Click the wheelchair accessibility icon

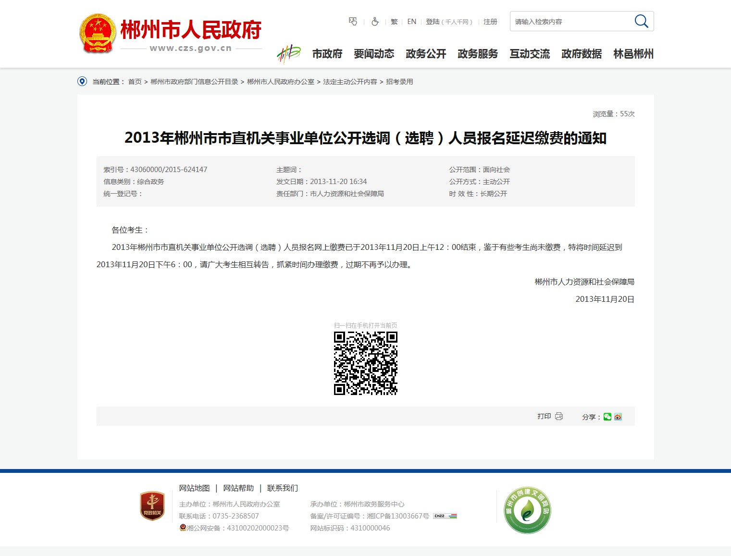[375, 22]
